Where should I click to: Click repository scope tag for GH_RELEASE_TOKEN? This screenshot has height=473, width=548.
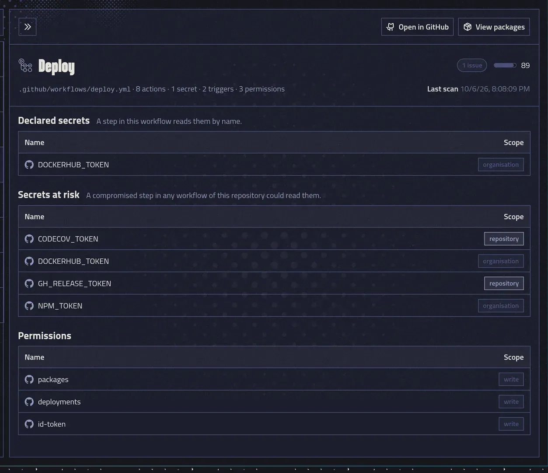pos(504,283)
